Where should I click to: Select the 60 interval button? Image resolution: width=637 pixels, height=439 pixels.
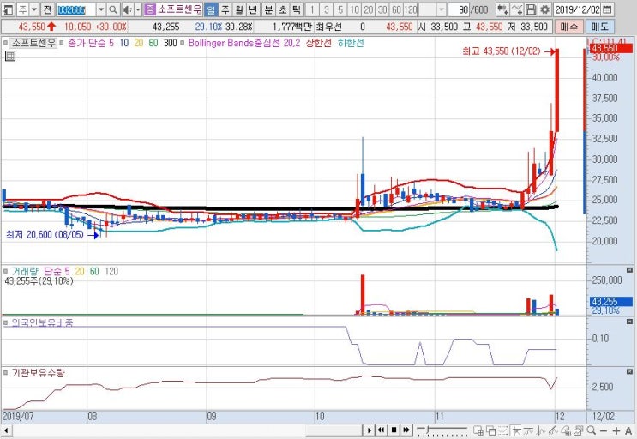coord(397,9)
